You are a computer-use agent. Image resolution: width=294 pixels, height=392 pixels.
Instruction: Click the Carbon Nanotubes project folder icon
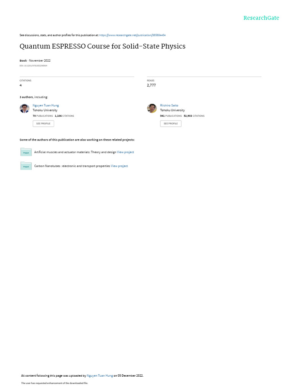point(26,166)
